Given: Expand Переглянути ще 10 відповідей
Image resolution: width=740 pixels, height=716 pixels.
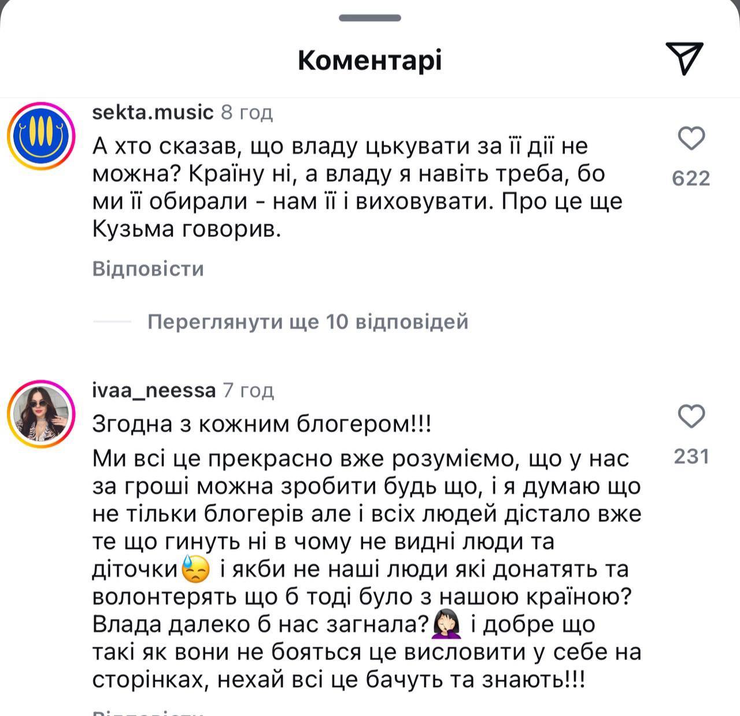Looking at the screenshot, I should coord(308,321).
